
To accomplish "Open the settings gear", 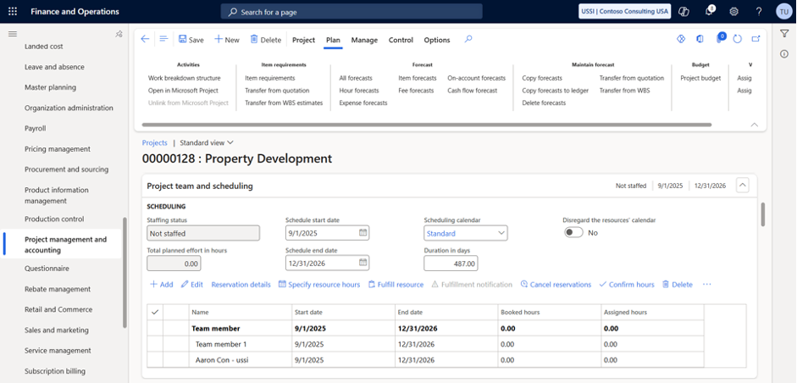I will coord(734,11).
